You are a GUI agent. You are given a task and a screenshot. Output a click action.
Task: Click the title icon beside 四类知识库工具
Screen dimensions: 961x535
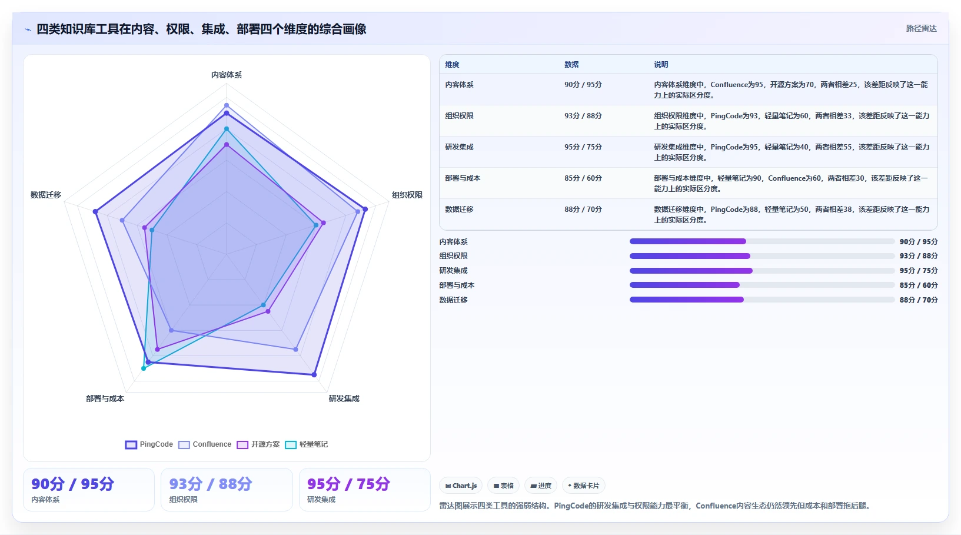28,29
